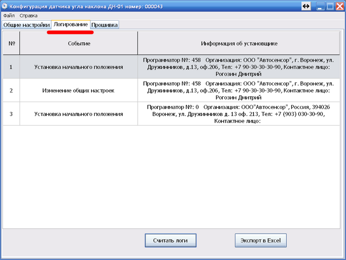Open the Файл menu
Viewport: 346px width, 260px height.
9,16
